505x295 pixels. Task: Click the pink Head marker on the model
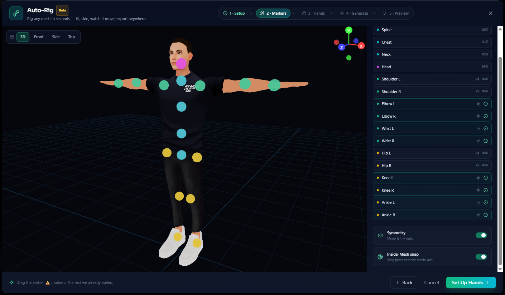(182, 64)
